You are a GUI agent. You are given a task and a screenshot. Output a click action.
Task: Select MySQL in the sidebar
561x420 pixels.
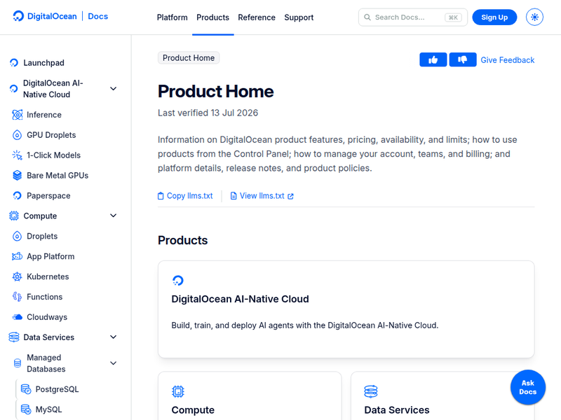pos(48,409)
